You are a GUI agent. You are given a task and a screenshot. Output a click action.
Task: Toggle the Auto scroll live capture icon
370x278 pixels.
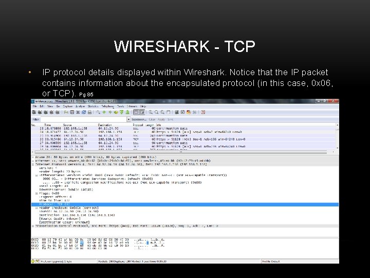[142, 112]
